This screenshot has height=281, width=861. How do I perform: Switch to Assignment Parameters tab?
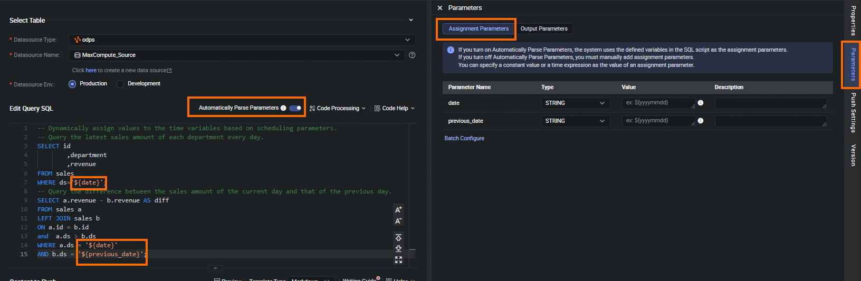pyautogui.click(x=479, y=28)
